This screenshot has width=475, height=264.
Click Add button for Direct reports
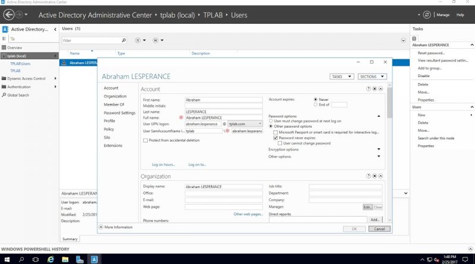pos(375,220)
